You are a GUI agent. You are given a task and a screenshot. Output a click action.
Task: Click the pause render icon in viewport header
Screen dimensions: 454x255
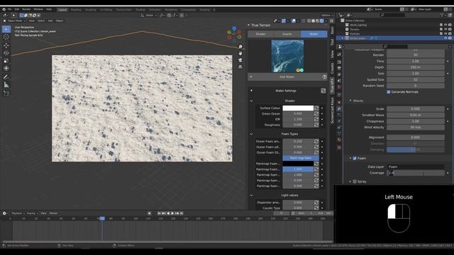tap(332, 21)
